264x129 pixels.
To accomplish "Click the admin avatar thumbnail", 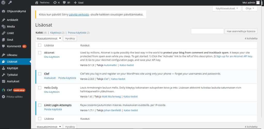I will click(258, 3).
